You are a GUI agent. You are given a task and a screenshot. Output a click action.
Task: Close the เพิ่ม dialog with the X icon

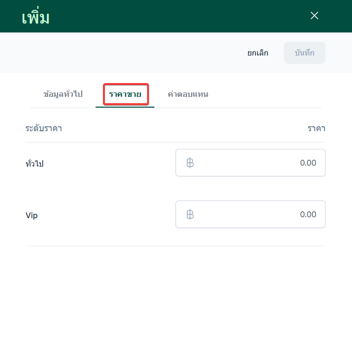(315, 16)
